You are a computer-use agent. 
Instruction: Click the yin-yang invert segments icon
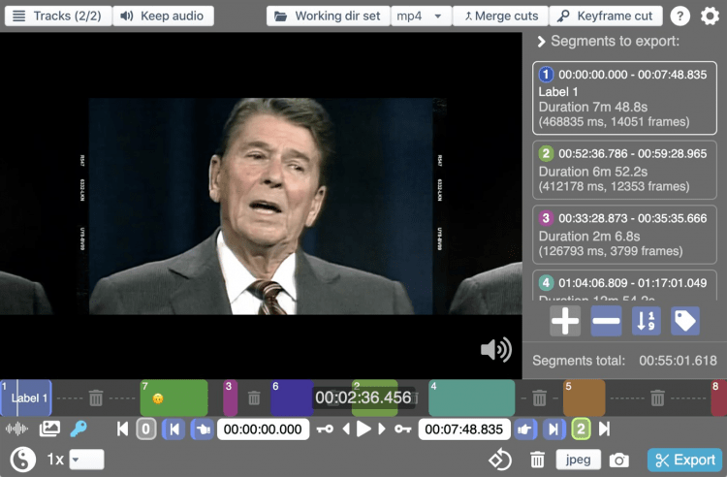click(x=22, y=460)
